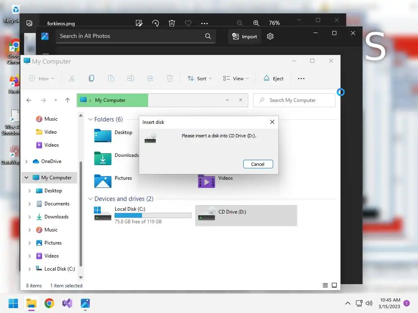
Task: Collapse My Computer tree node
Action: click(26, 178)
